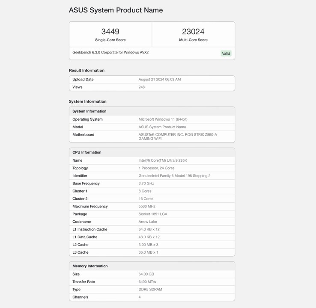Select the Upload Date row
Viewport: 316px width, 308px height.
click(152, 80)
